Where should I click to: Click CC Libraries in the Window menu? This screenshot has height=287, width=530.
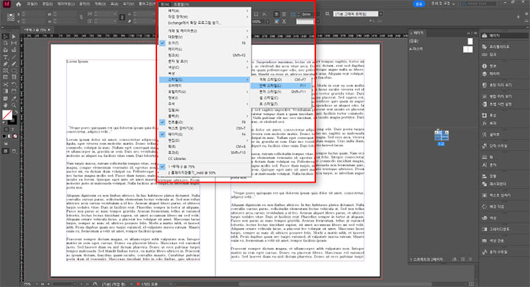tap(205, 159)
